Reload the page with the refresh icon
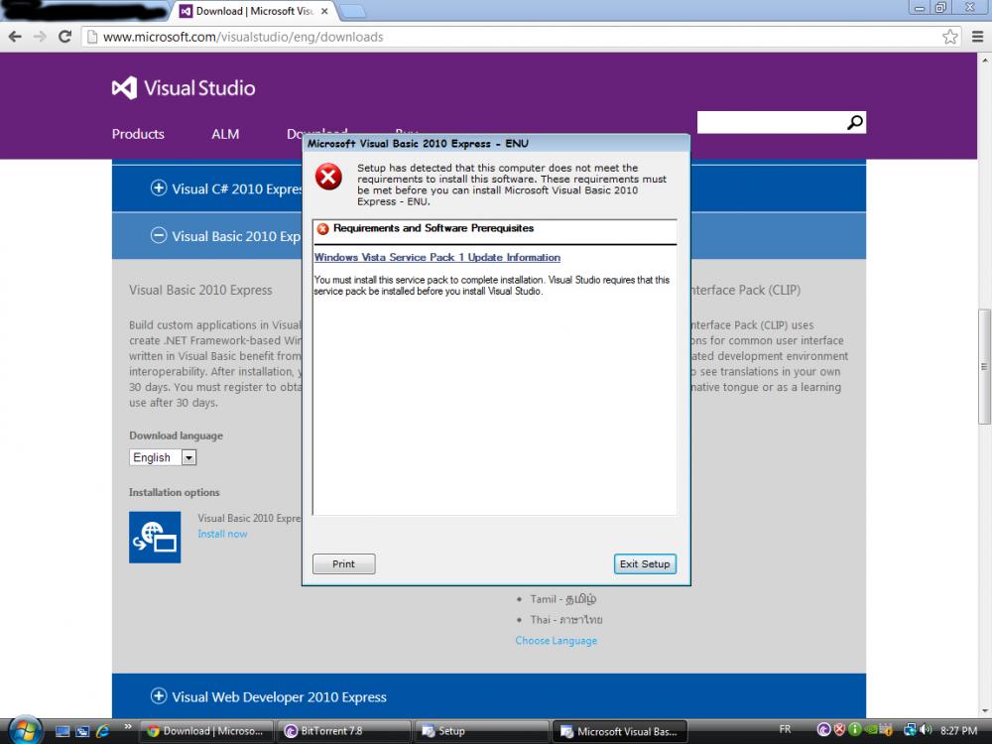992x744 pixels. (x=64, y=37)
